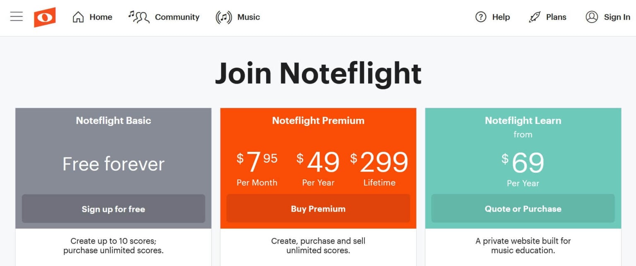Image resolution: width=636 pixels, height=266 pixels.
Task: Click the orange Noteflight logo
Action: 45,17
